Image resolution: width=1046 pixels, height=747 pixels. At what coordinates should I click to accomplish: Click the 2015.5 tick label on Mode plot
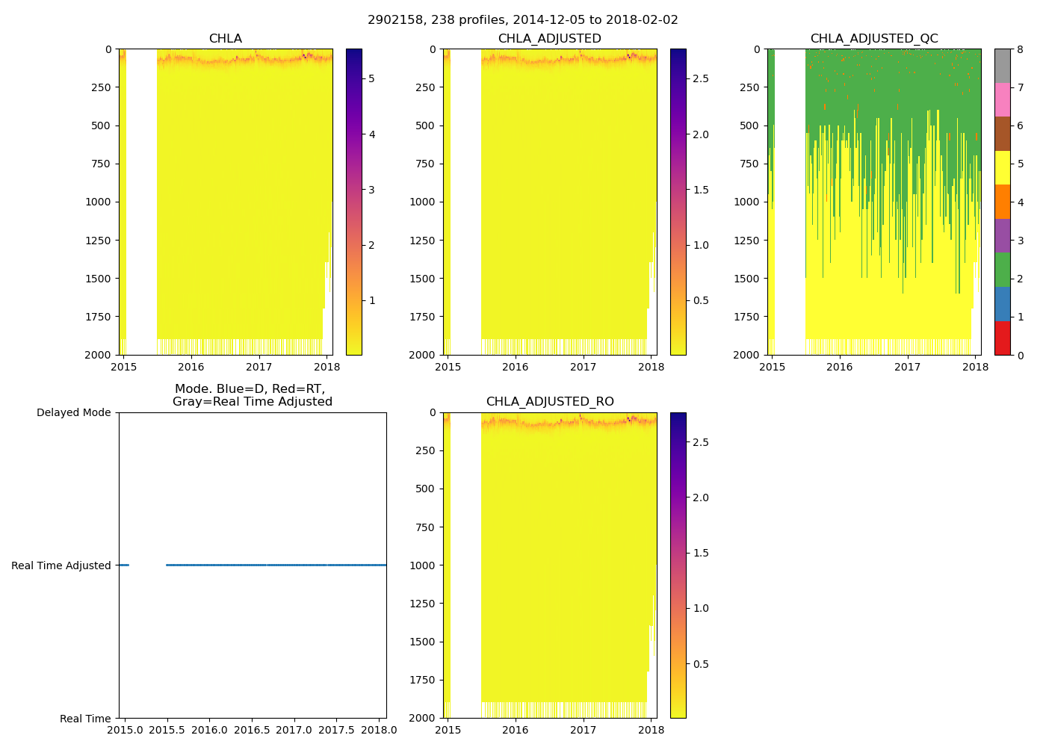(x=167, y=730)
